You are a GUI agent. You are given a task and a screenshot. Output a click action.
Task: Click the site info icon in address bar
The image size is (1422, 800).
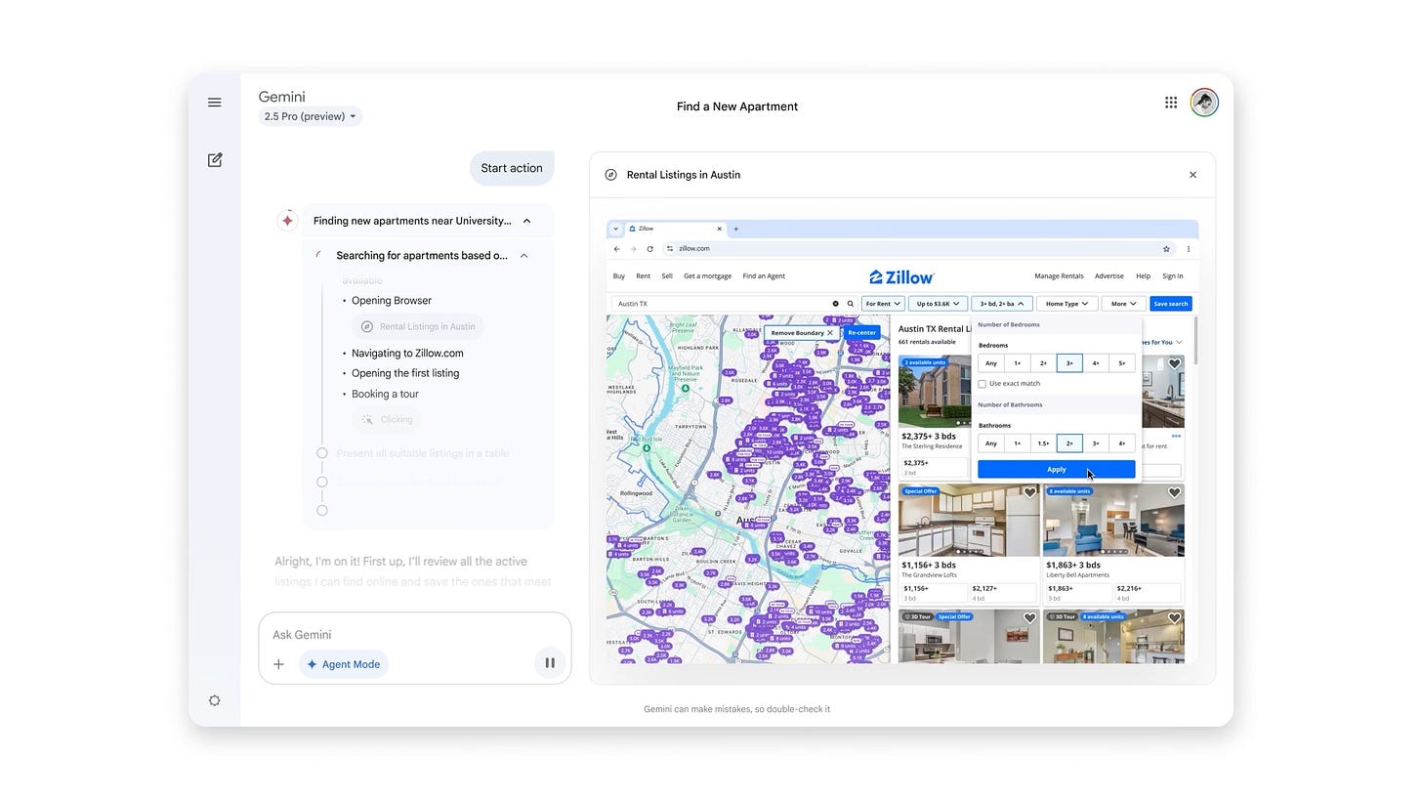pyautogui.click(x=671, y=249)
